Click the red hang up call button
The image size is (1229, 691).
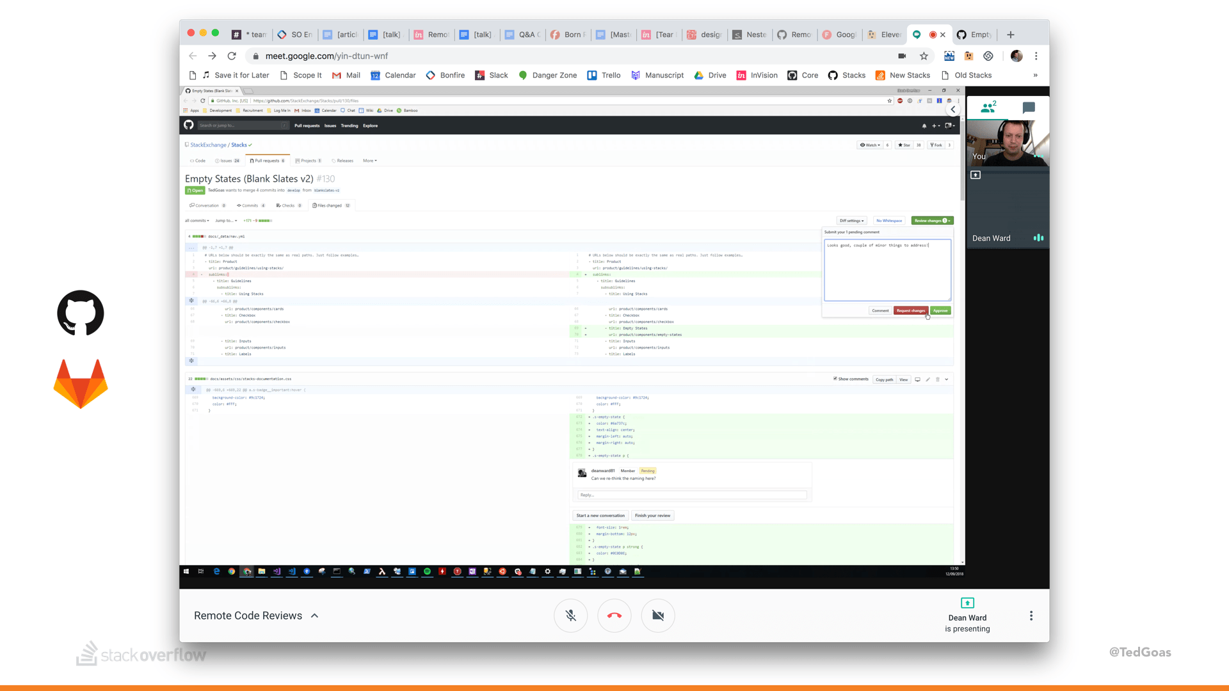pos(614,616)
